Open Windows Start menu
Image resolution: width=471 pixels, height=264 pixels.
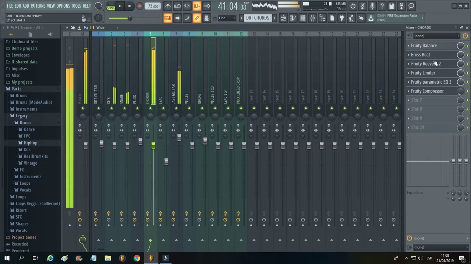click(x=7, y=258)
